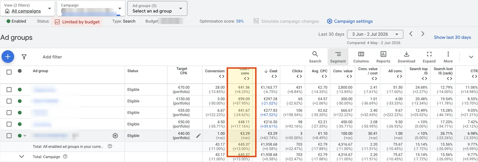Click the Add filter field
This screenshot has width=478, height=162.
pos(52,57)
